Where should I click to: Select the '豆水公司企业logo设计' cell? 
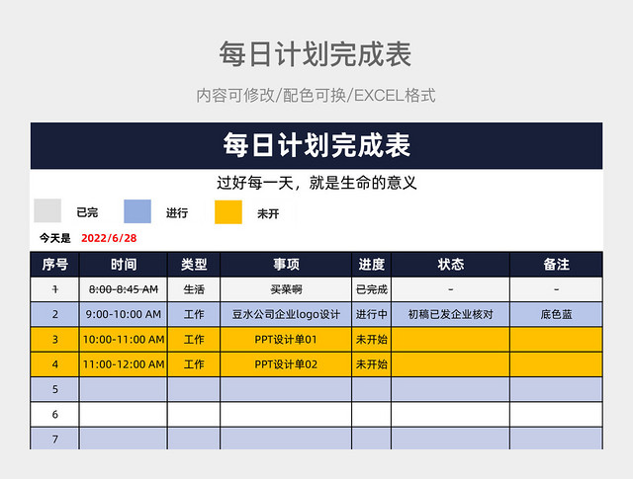click(286, 314)
